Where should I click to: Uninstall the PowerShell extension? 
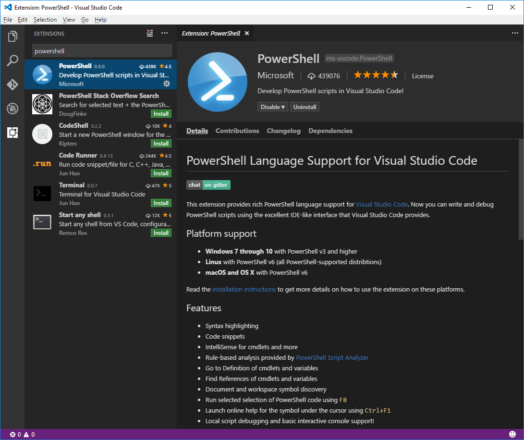(305, 107)
